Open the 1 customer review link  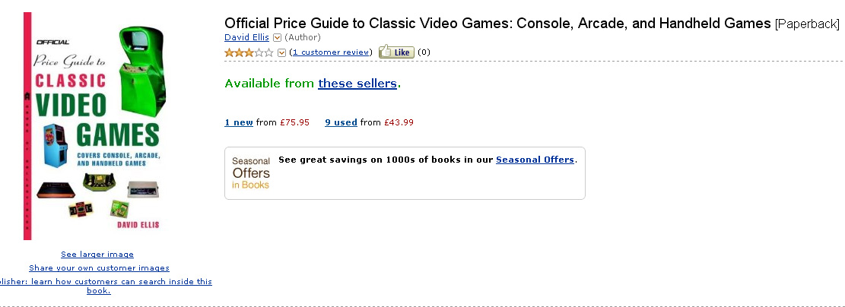point(331,52)
